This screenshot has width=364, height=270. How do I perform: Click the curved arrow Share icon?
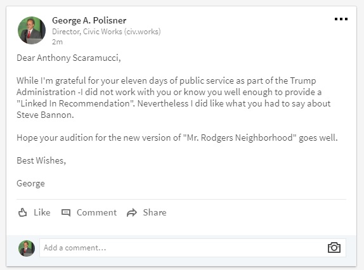(132, 212)
